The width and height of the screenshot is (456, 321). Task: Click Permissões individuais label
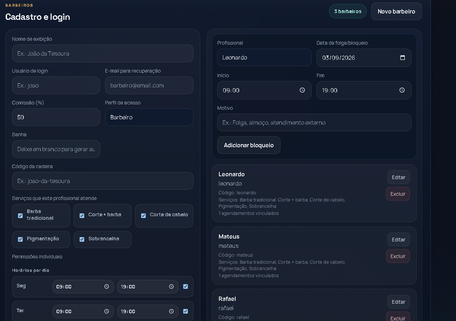[37, 257]
